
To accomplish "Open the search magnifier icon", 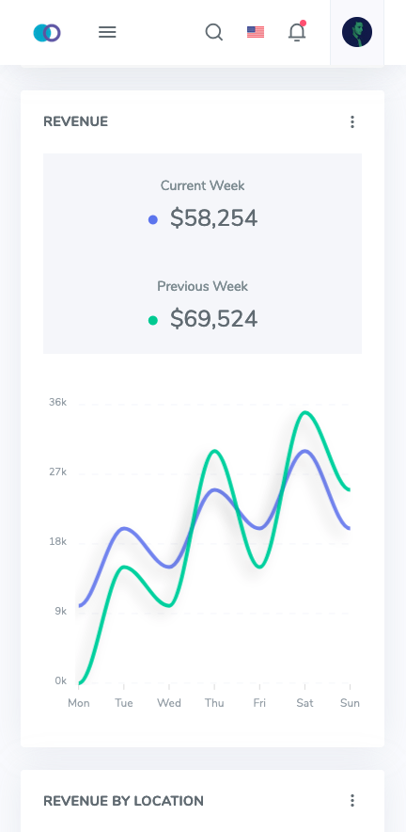I will pyautogui.click(x=214, y=32).
